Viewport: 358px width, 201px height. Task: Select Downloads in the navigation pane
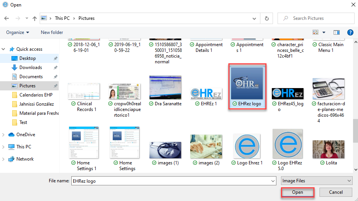point(31,68)
